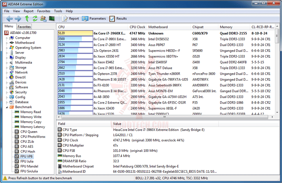This screenshot has height=183, width=282.
Task: Click the monitor graph toolbar icon
Action: pyautogui.click(x=52, y=18)
